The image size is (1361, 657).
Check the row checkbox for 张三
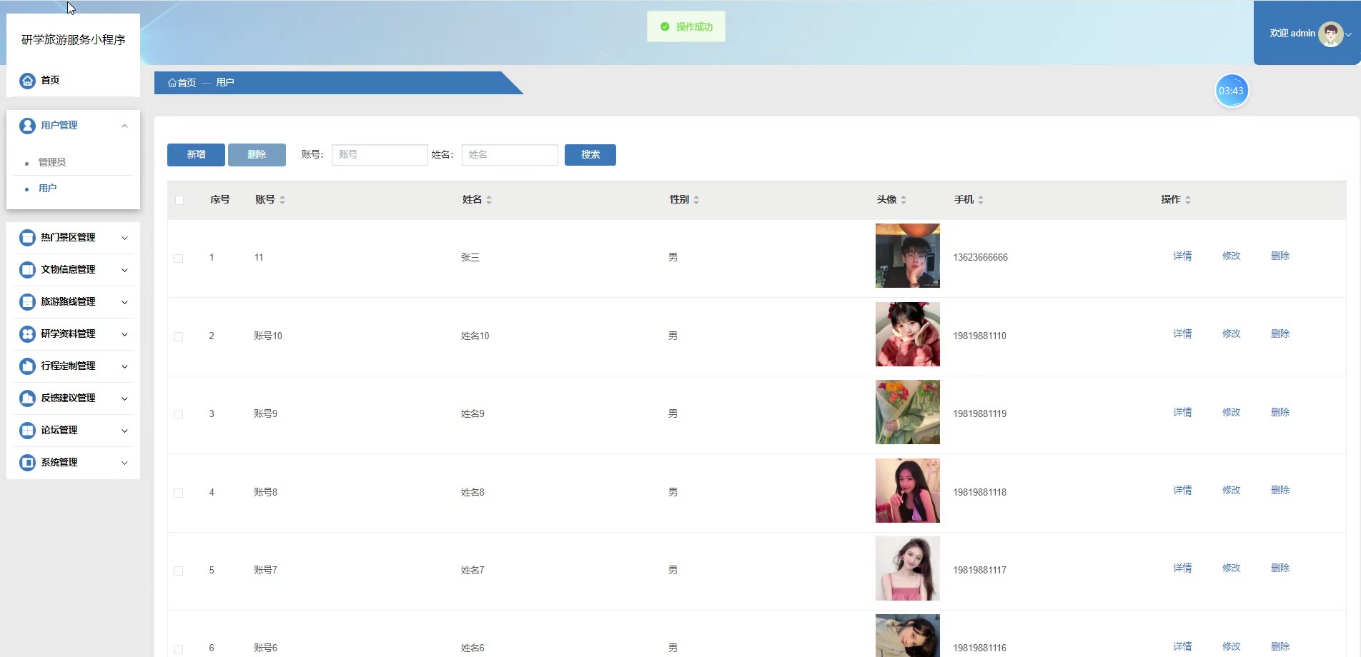click(x=179, y=259)
